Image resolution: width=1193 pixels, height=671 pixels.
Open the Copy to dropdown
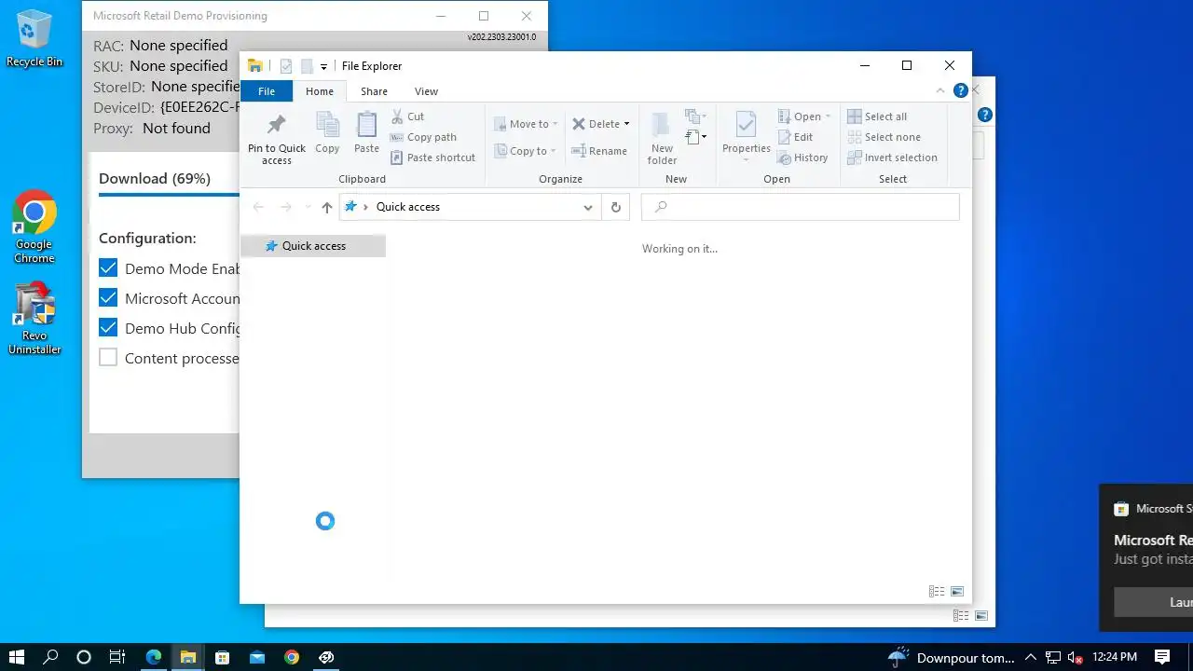click(525, 151)
